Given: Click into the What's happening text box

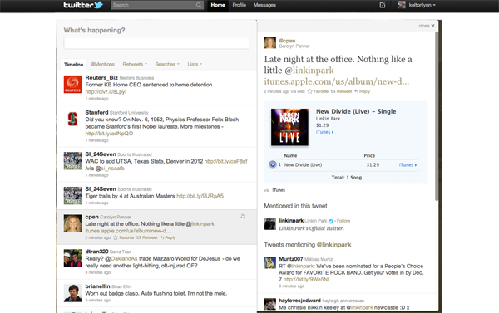Looking at the screenshot, I should pos(156,43).
